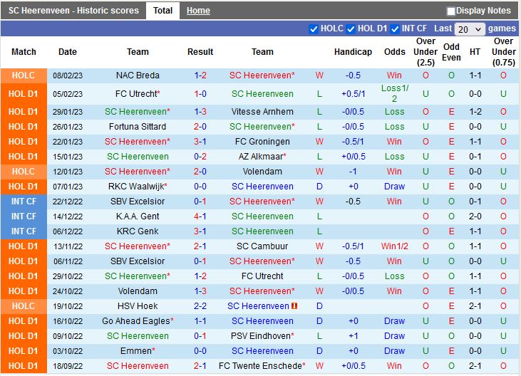This screenshot has width=521, height=376.
Task: Open SC Cambuur team link
Action: 262,246
